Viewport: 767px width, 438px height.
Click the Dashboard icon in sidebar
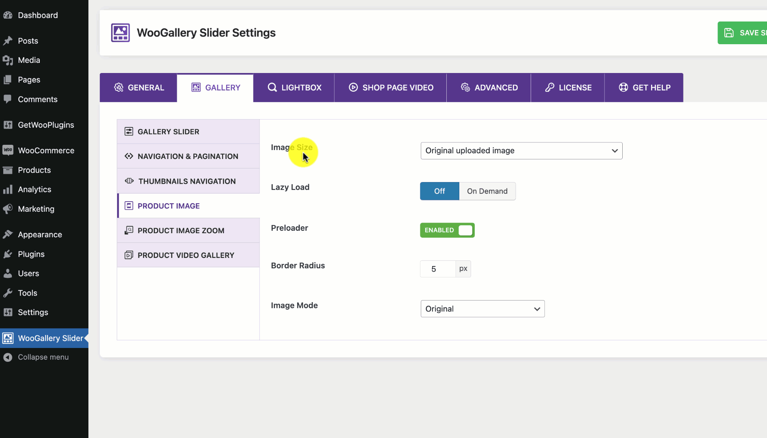click(x=8, y=15)
